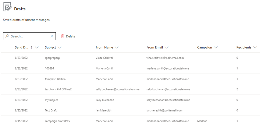The width and height of the screenshot is (260, 125).
Task: Click the Send Date ascending sort arrow
Action: (31, 48)
